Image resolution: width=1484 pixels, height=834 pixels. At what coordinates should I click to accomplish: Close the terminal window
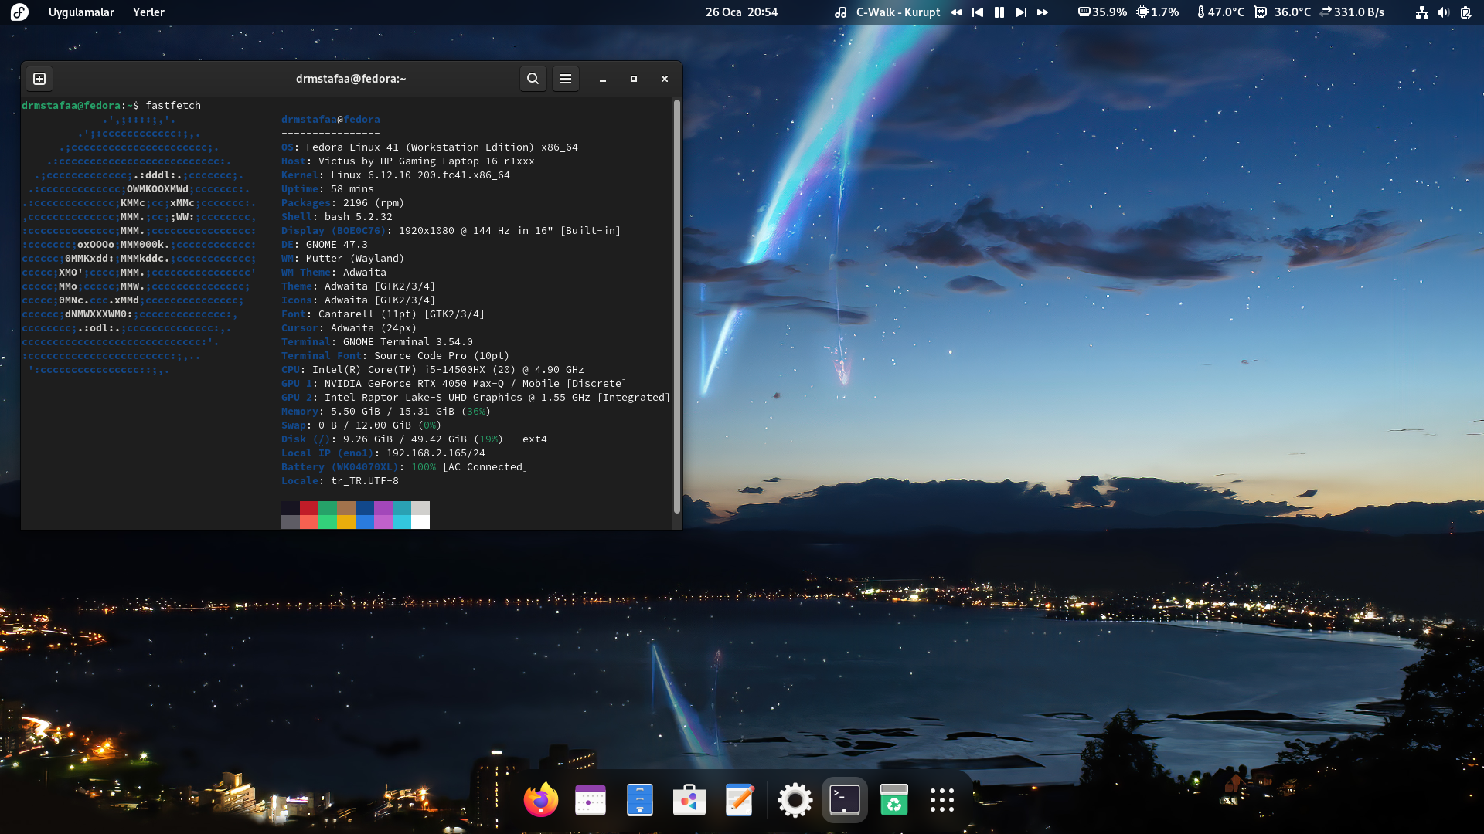pos(665,79)
